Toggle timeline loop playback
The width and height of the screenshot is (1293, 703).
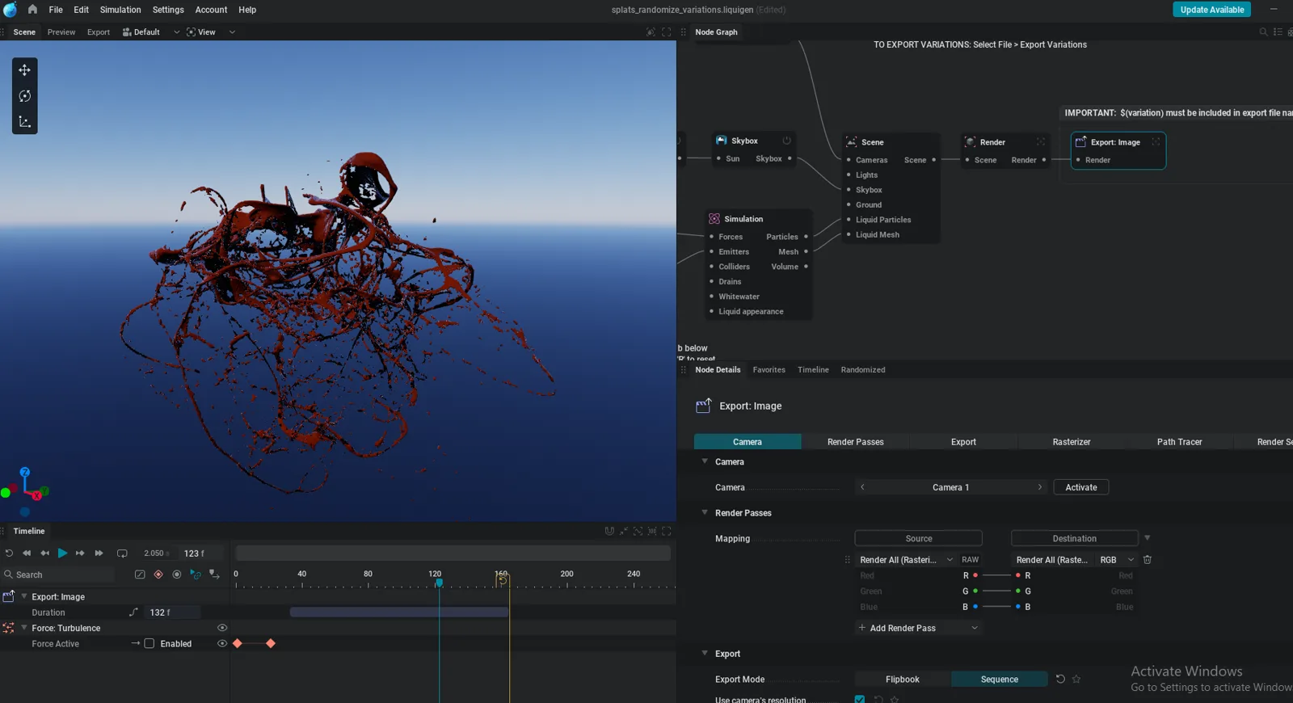click(122, 554)
